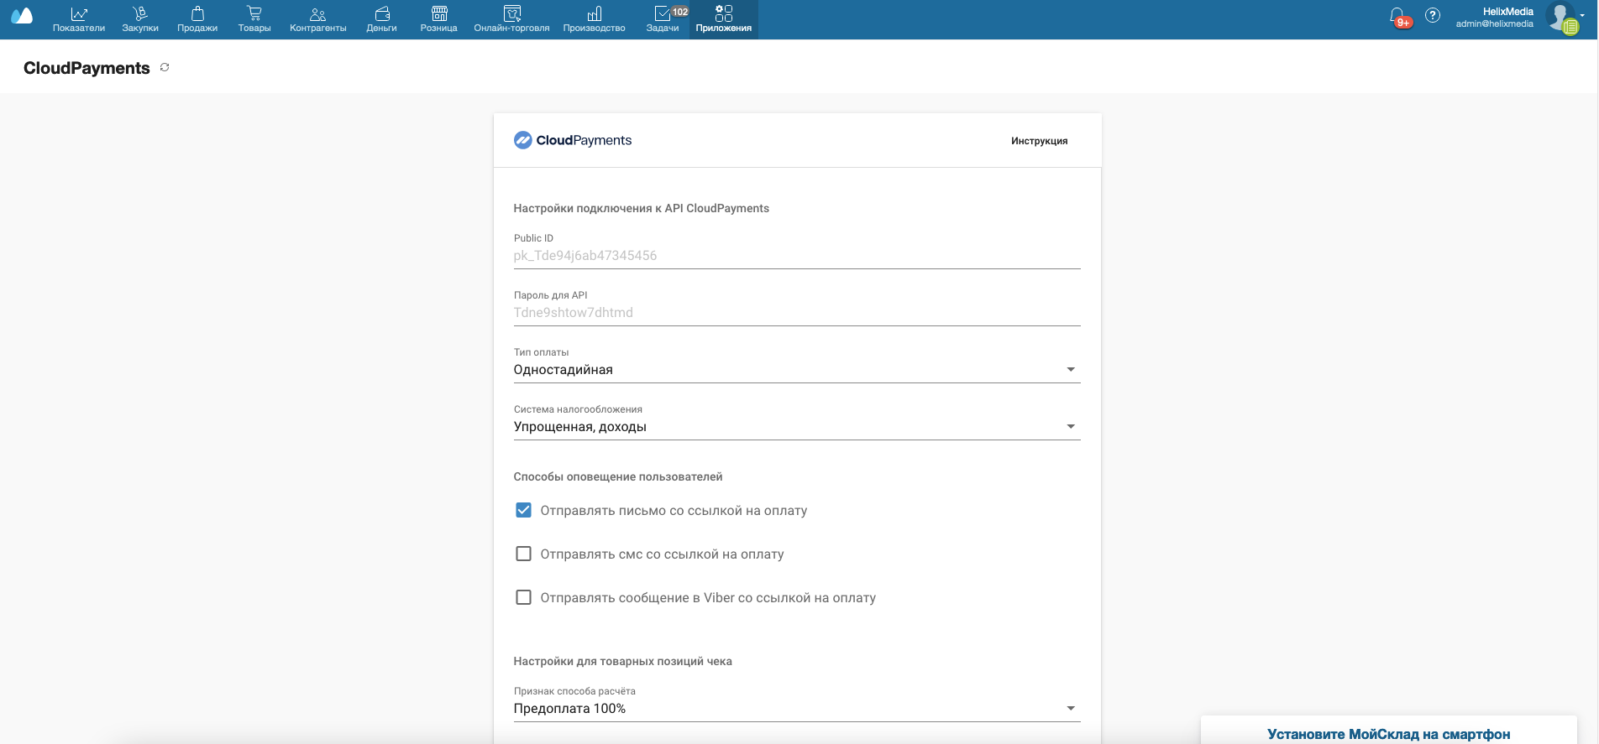Viewport: 1599px width, 744px height.
Task: Click the user avatar picture
Action: 1562,18
